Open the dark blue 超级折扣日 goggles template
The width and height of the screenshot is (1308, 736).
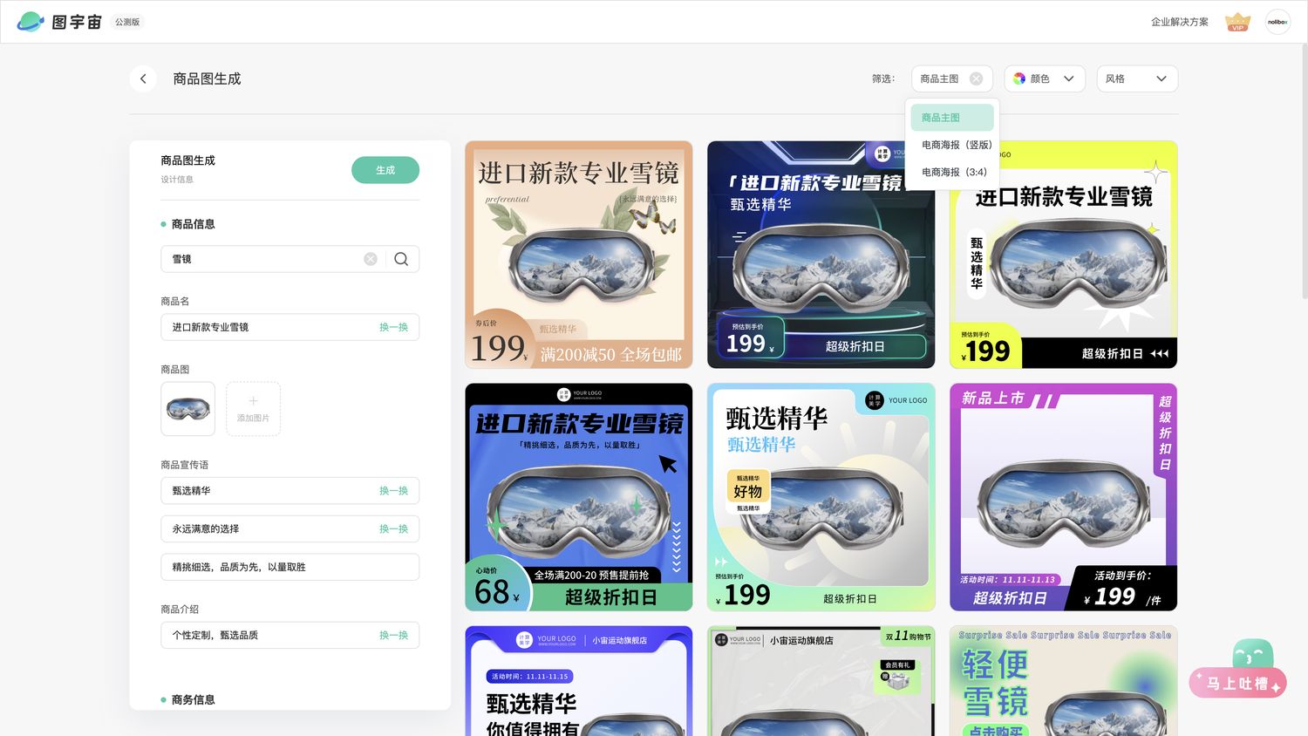(821, 255)
